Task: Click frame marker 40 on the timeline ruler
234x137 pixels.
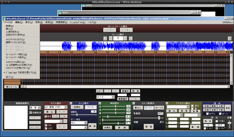Action: click(x=119, y=52)
